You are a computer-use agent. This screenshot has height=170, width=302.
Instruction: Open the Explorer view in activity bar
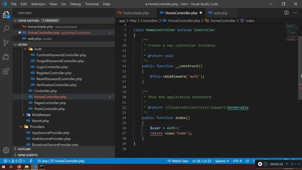(x=6, y=15)
